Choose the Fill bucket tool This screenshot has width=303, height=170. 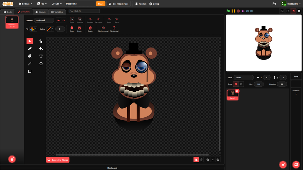tap(30, 56)
